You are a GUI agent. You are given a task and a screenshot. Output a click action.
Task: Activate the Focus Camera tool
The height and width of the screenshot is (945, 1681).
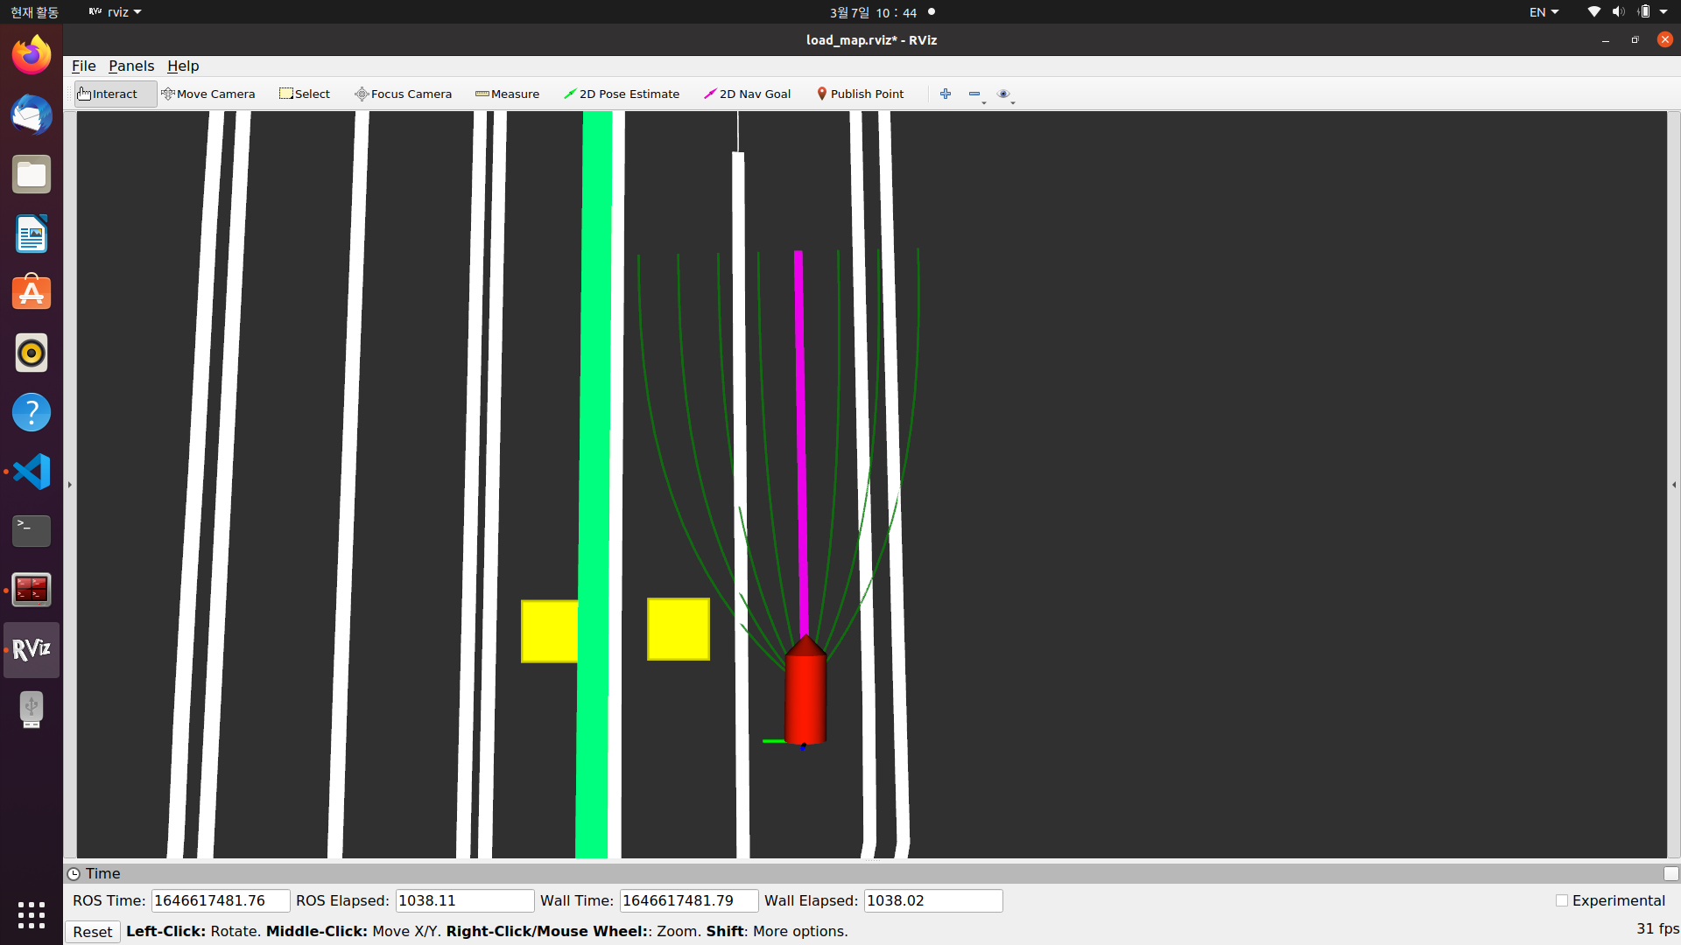pos(404,94)
